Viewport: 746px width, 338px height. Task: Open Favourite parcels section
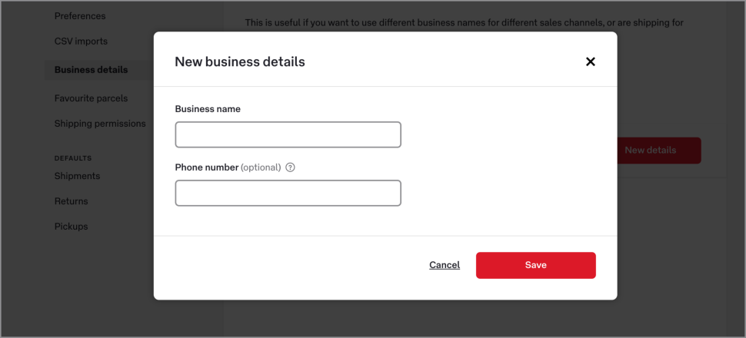pyautogui.click(x=91, y=98)
